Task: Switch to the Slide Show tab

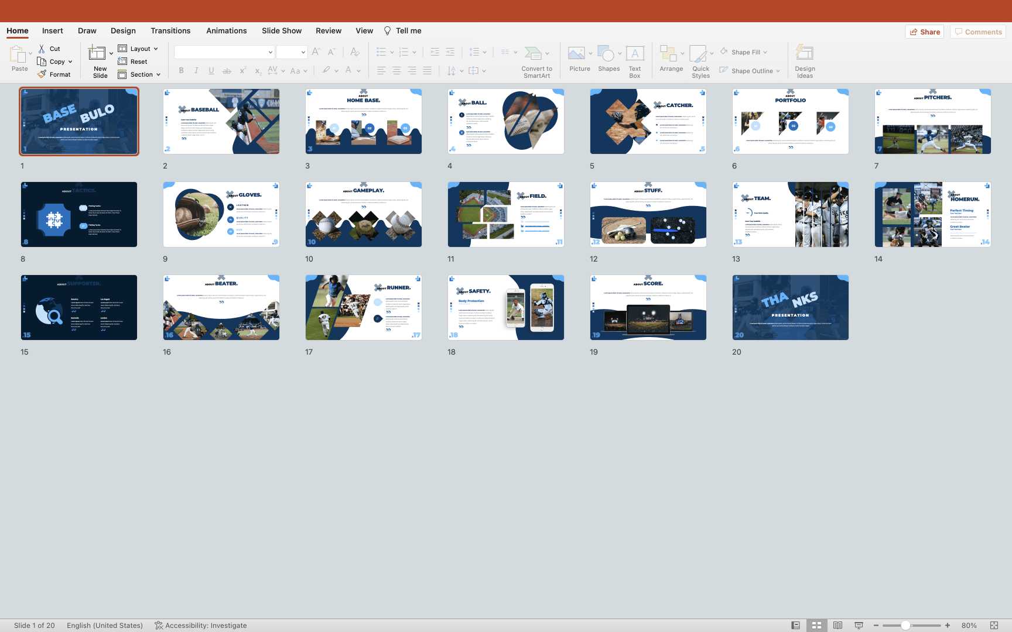Action: point(281,30)
